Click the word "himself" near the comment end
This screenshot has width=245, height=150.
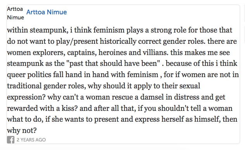click(x=207, y=119)
